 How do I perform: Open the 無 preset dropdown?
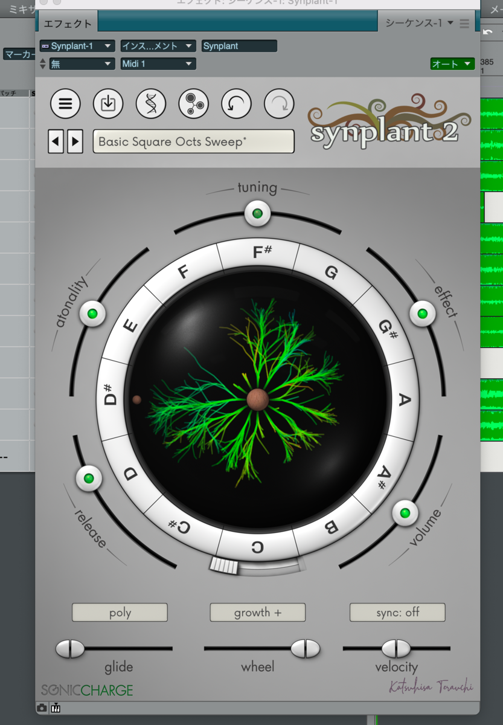click(x=82, y=63)
